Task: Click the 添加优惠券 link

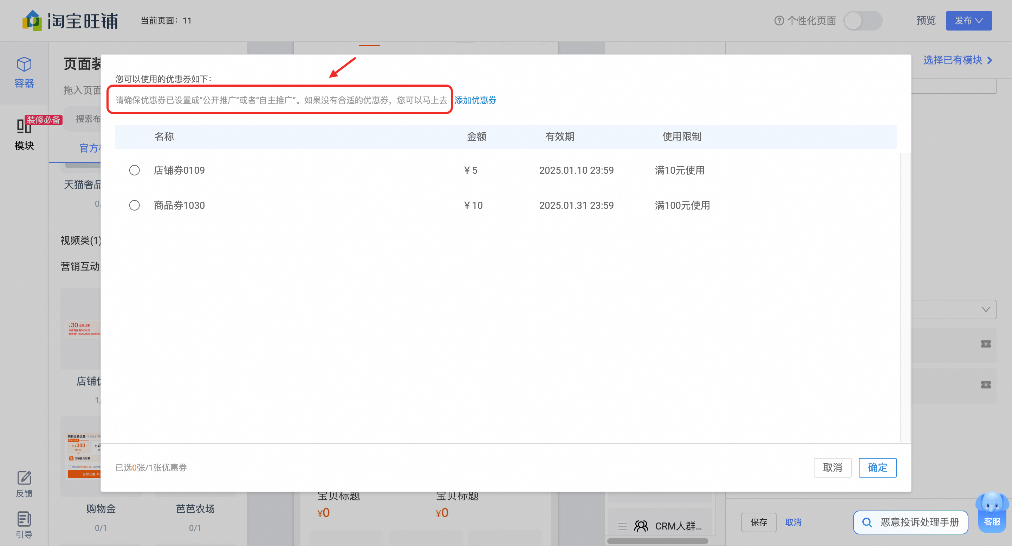Action: coord(475,100)
